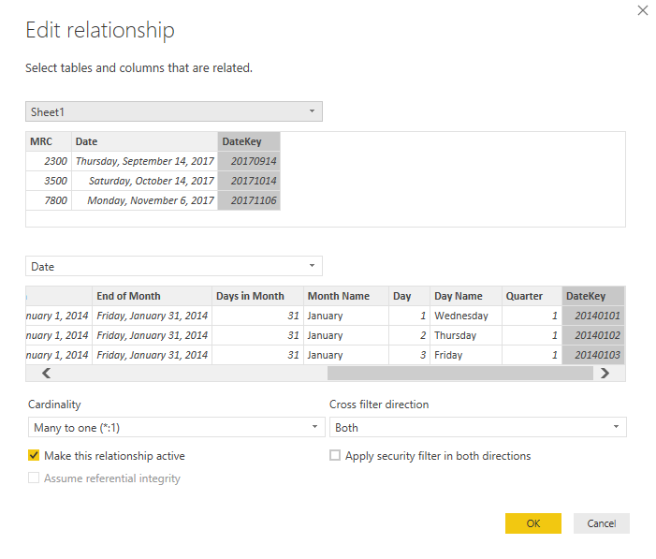Open the Date table dropdown
The width and height of the screenshot is (656, 559).
tap(174, 266)
